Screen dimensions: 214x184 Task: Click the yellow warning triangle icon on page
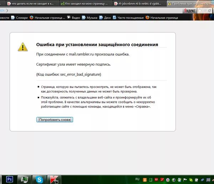(23, 47)
